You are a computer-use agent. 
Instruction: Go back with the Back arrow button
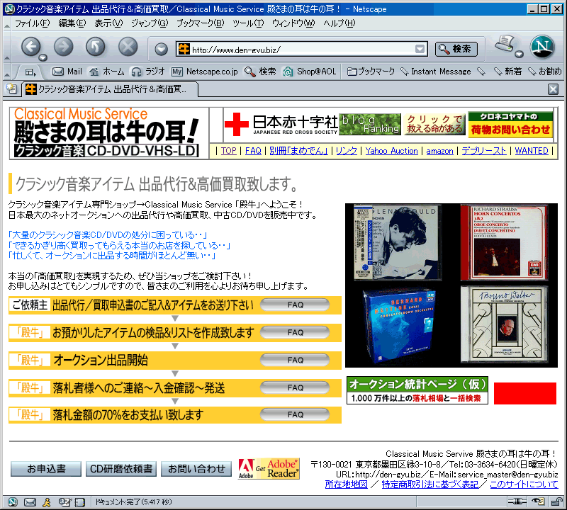30,47
